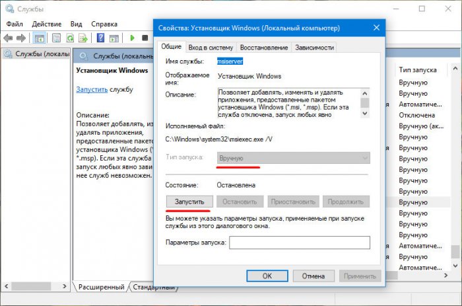Click the Export list toolbar icon
This screenshot has width=462, height=306.
[83, 38]
